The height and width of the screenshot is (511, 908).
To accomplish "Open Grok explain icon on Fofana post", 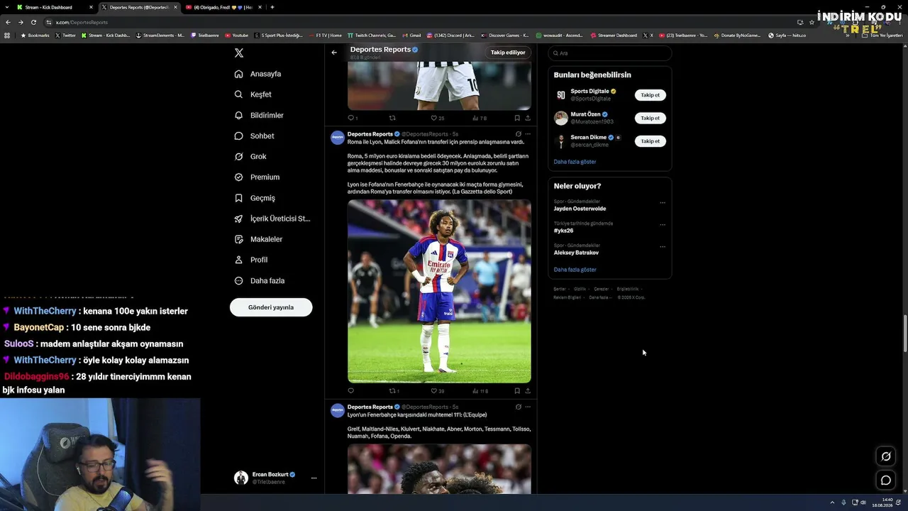I will click(x=519, y=134).
